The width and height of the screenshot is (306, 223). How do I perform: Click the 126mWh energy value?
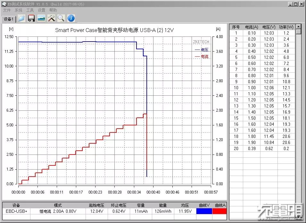[163, 211]
